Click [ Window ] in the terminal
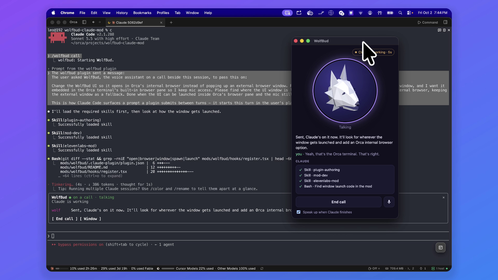498x280 pixels. point(90,219)
